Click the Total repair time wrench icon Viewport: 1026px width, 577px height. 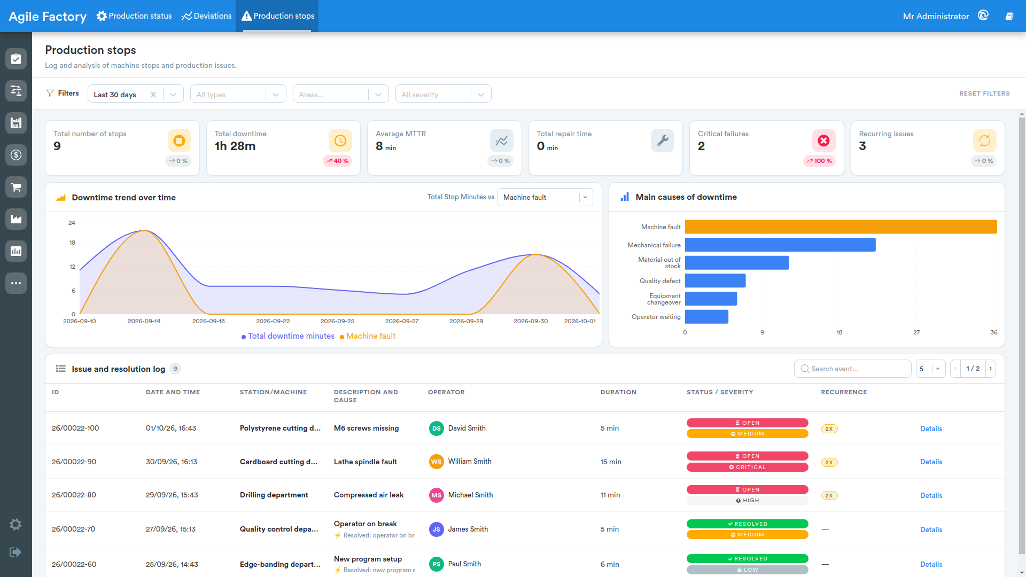[663, 141]
